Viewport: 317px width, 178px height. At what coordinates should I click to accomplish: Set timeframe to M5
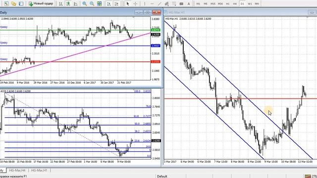[206, 3]
